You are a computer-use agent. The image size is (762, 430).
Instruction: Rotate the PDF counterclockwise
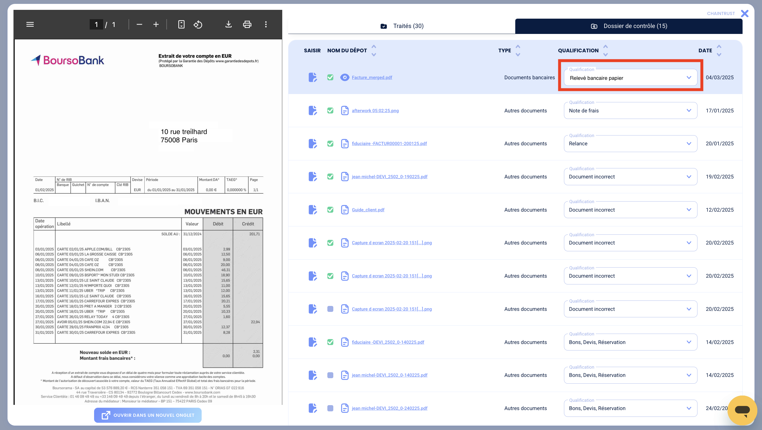point(198,25)
